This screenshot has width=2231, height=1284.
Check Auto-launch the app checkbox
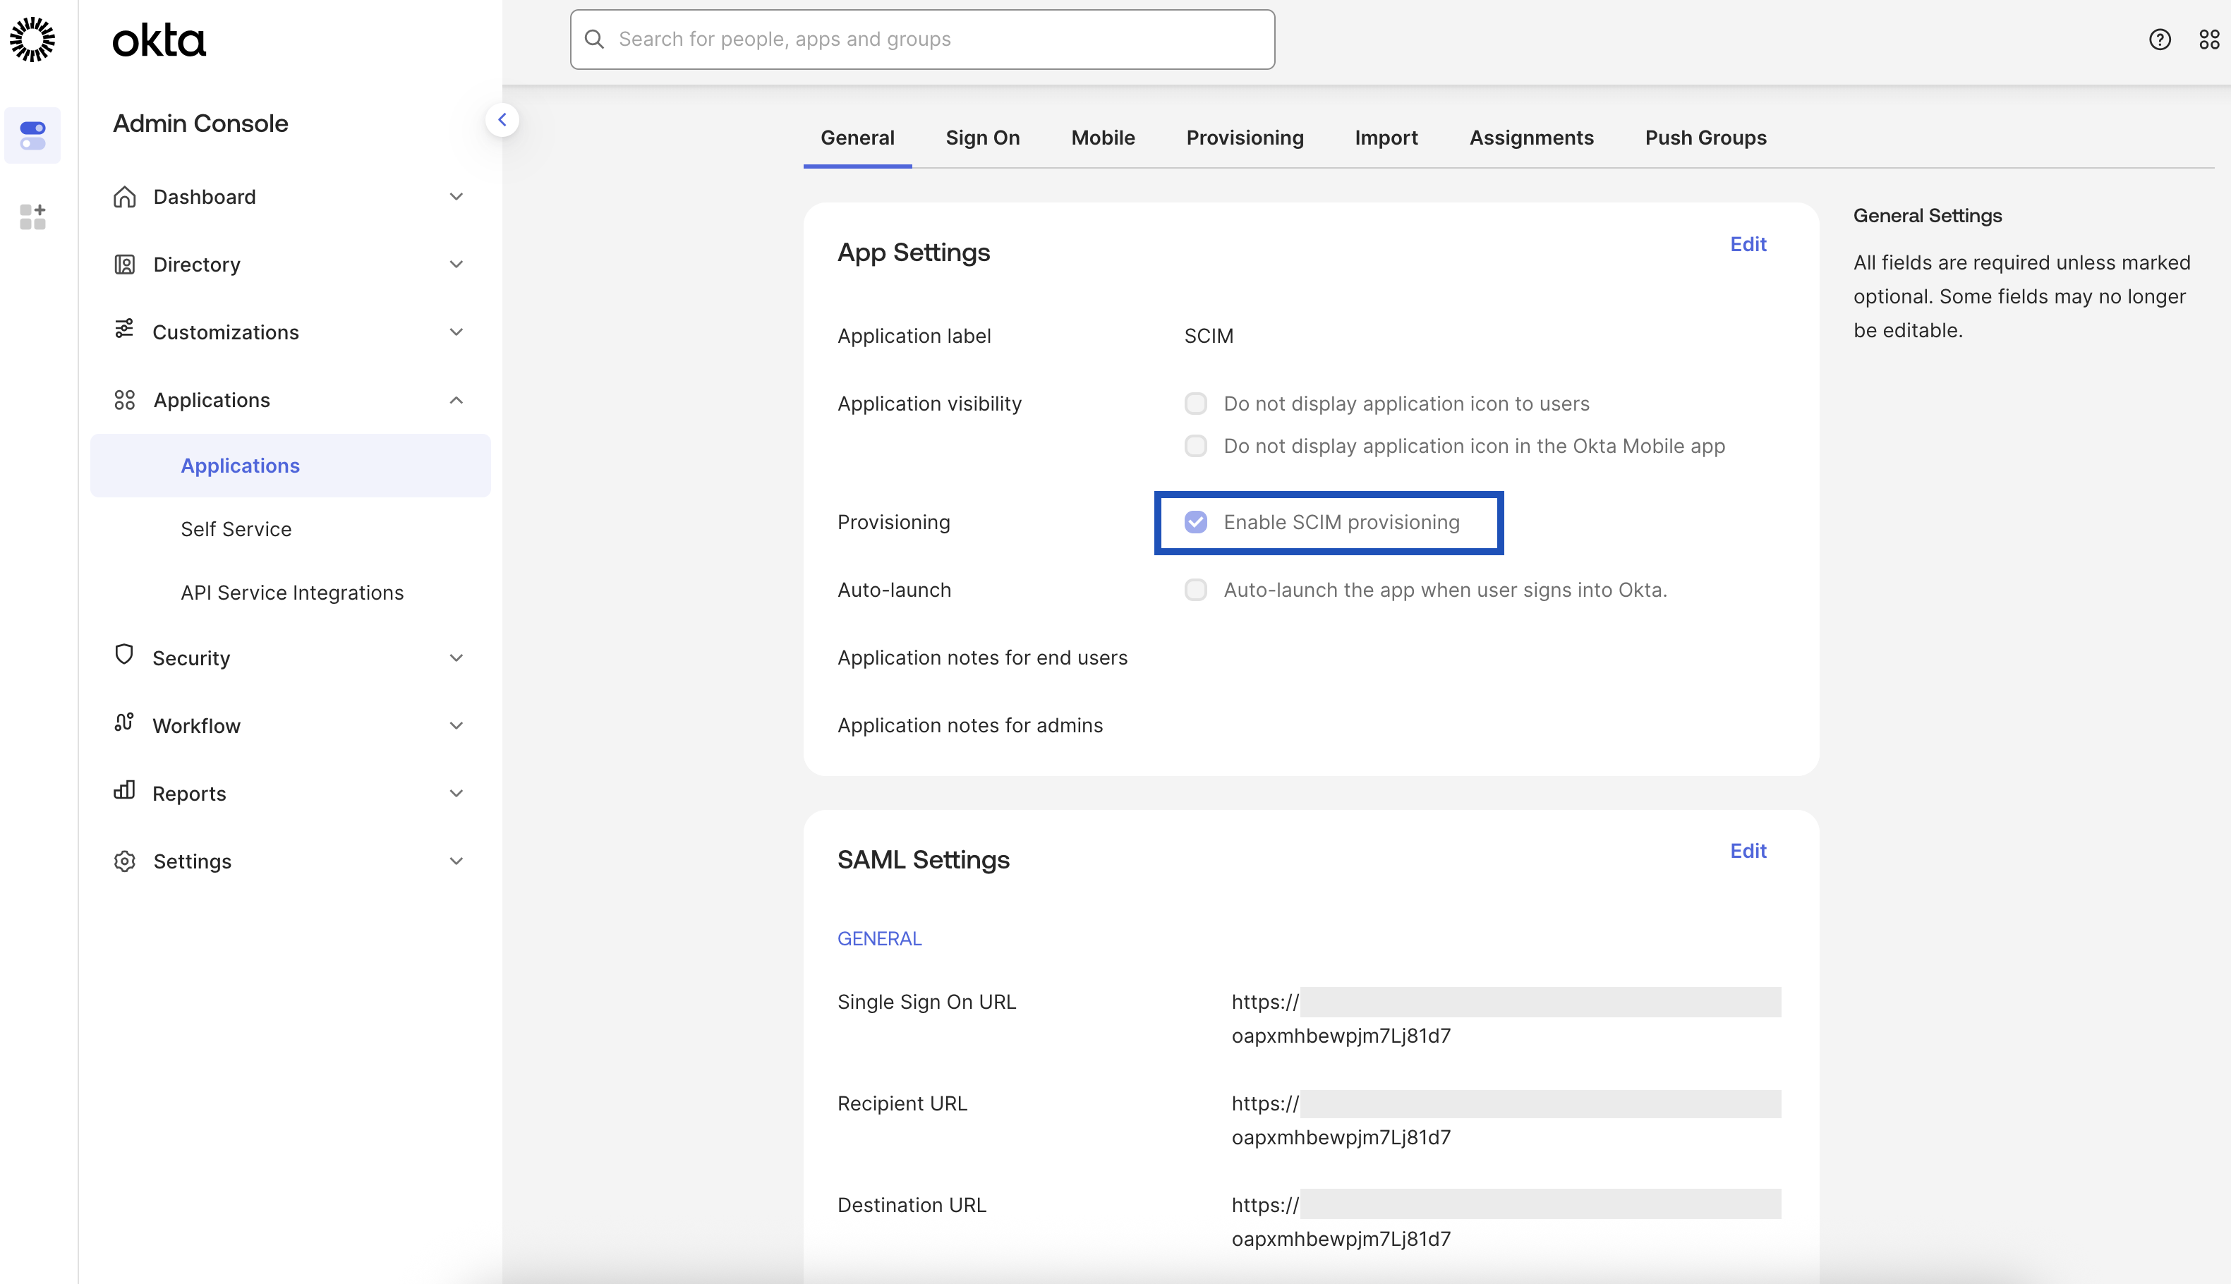click(1195, 590)
